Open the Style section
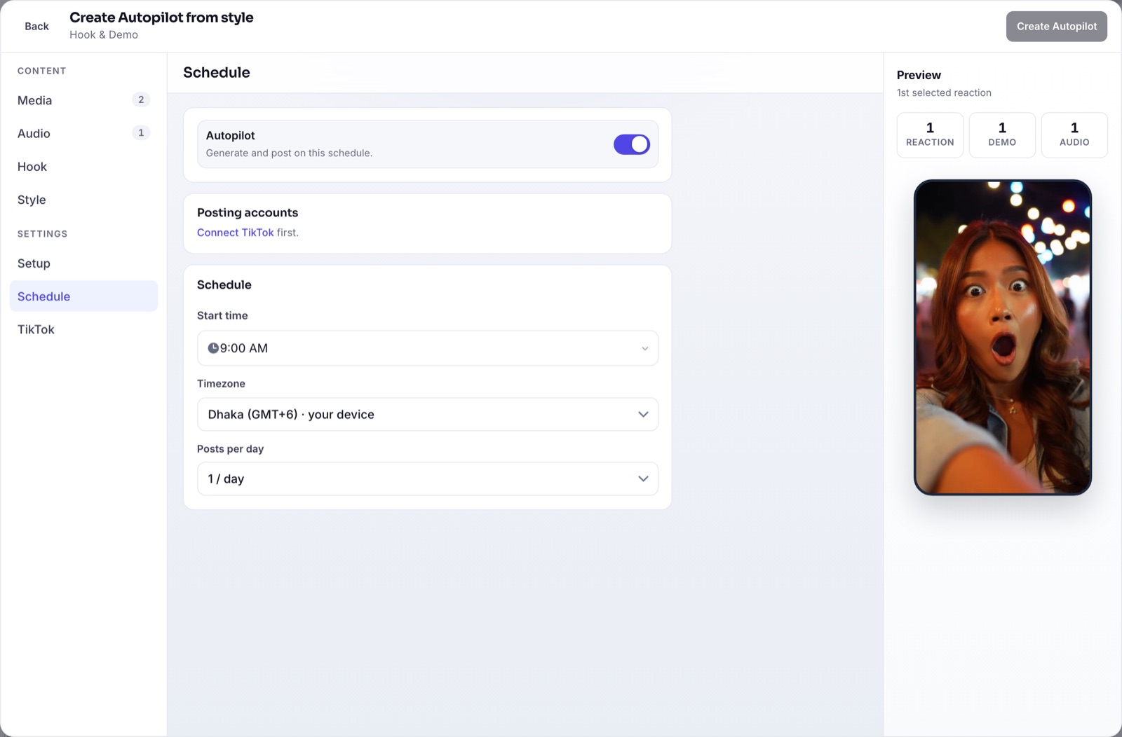Screen dimensions: 1122x737 [x=83, y=200]
